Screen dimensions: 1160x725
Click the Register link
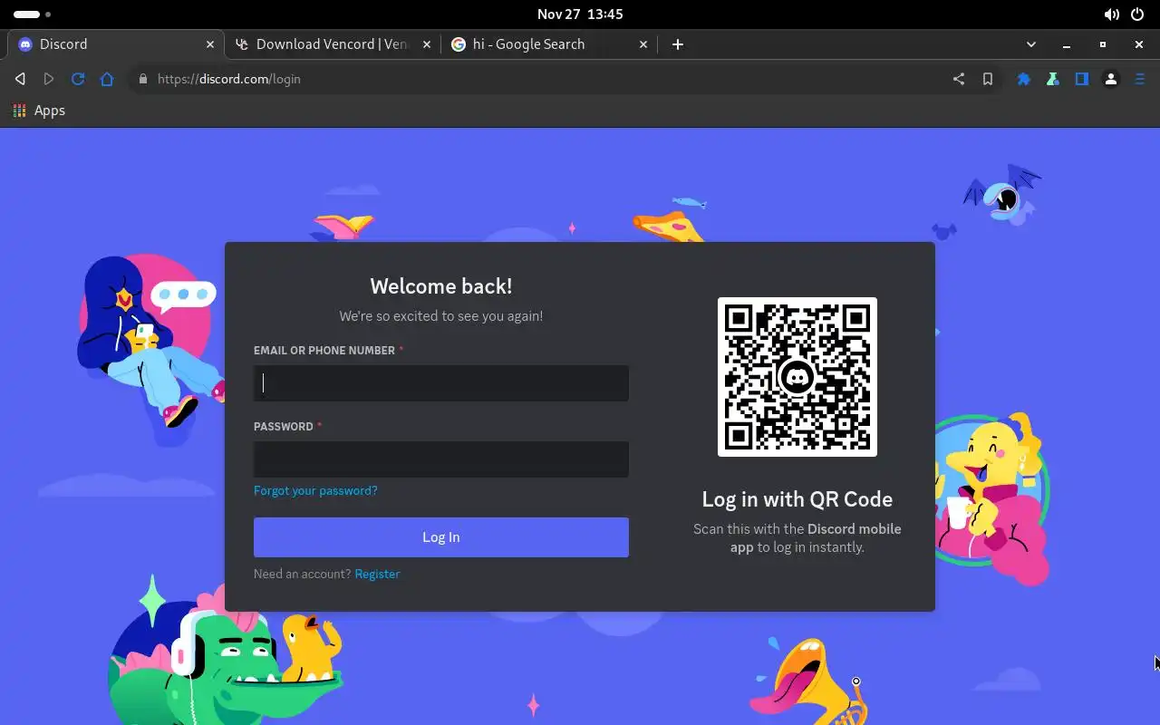(377, 574)
